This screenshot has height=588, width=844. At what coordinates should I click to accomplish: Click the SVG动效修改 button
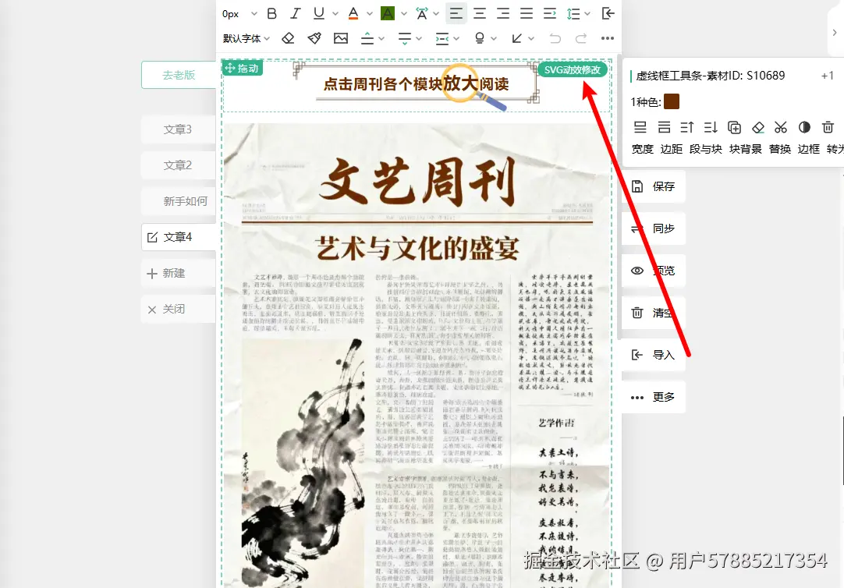point(573,70)
